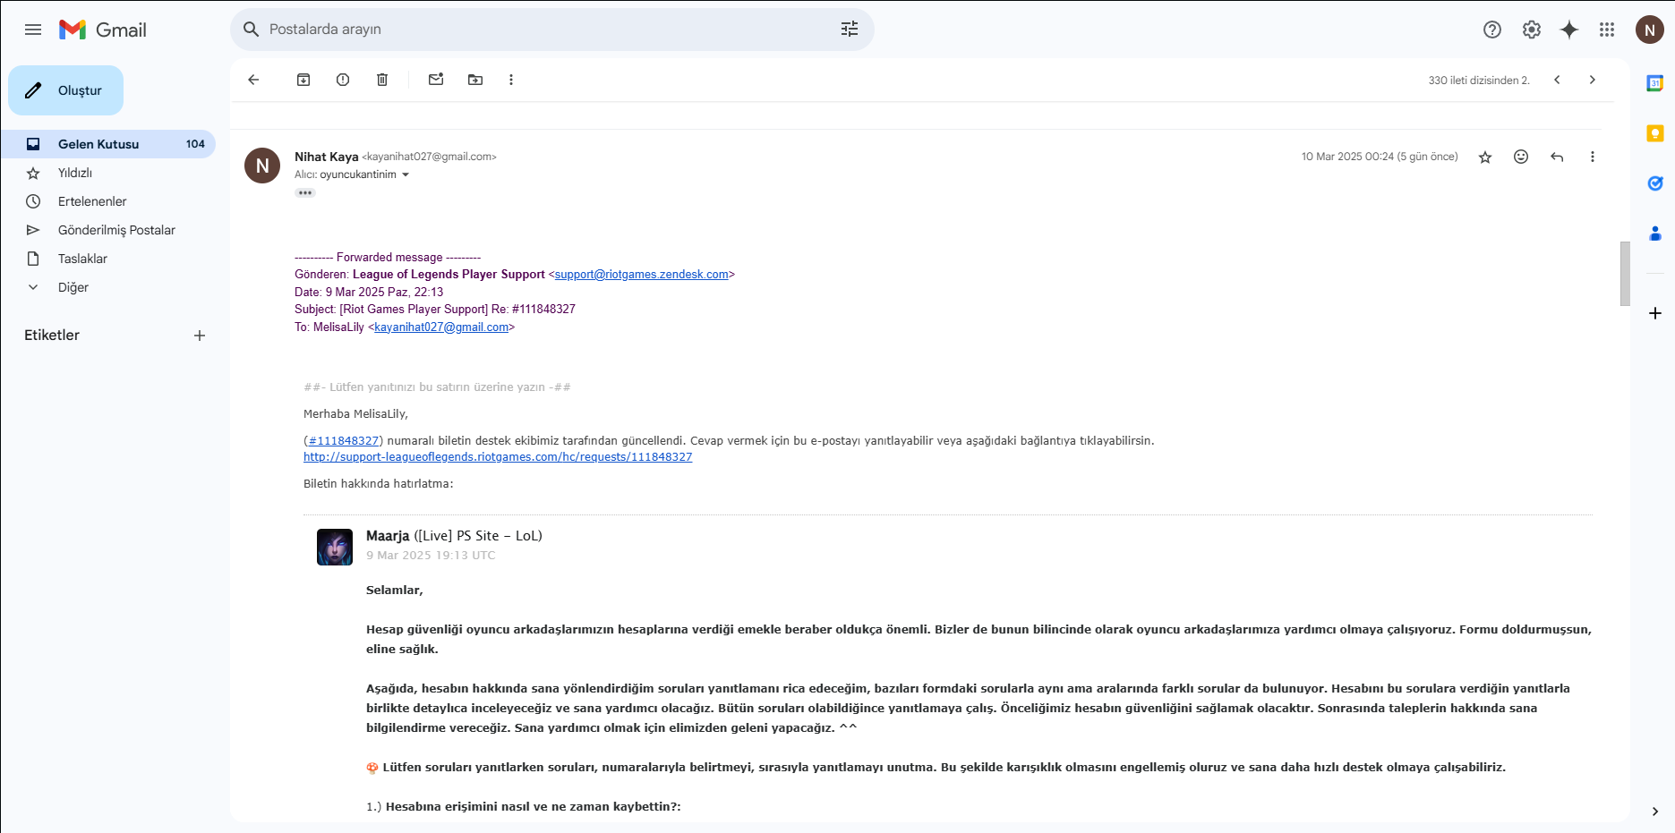
Task: Add an emoji reaction to message
Action: click(x=1521, y=157)
